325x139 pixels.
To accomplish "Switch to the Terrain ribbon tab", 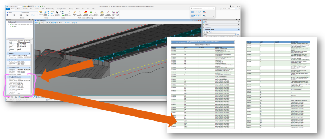I will (x=19, y=9).
